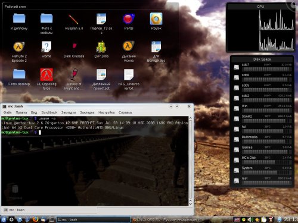This screenshot has height=223, width=298.
Task: Click the 'sdb5' disk label
Action: pyautogui.click(x=246, y=85)
